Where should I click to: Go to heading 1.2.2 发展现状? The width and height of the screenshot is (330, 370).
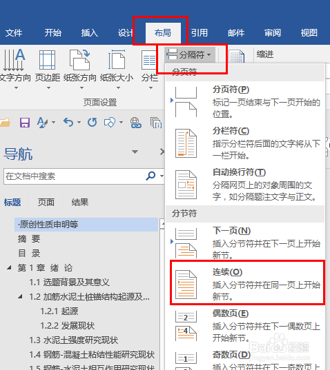[68, 326]
